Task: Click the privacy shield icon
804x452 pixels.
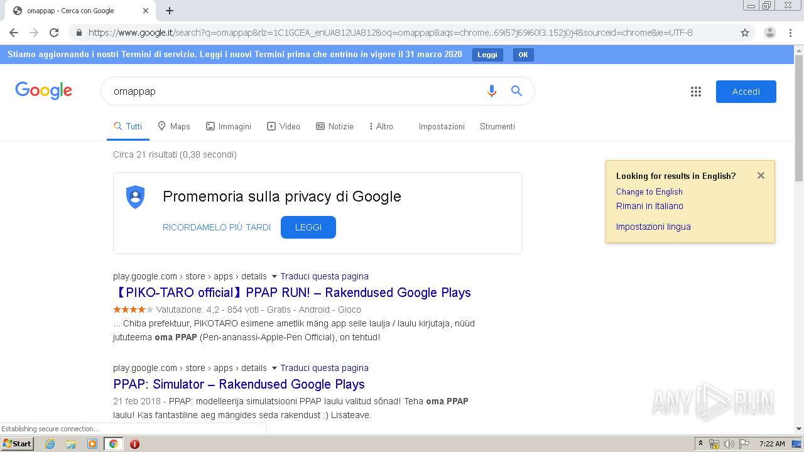Action: coord(135,197)
